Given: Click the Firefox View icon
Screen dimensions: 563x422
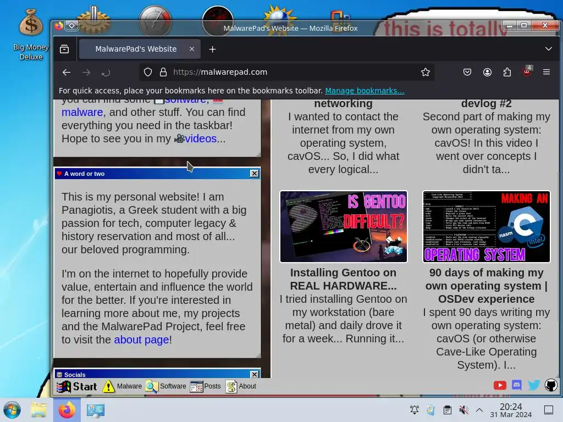Looking at the screenshot, I should 64,49.
